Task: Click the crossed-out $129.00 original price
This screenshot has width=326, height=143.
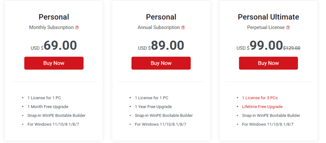Action: point(292,48)
